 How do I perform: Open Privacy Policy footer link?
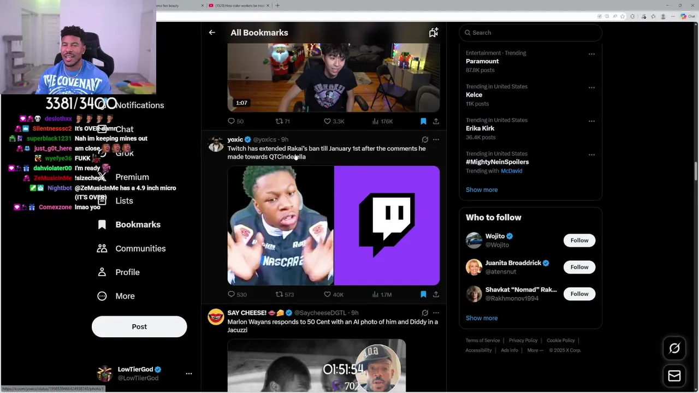pos(523,341)
